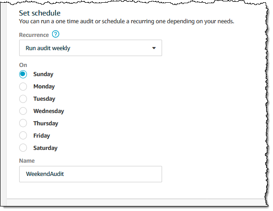
Task: Choose Tuesday radio button for audit day
Action: click(23, 99)
